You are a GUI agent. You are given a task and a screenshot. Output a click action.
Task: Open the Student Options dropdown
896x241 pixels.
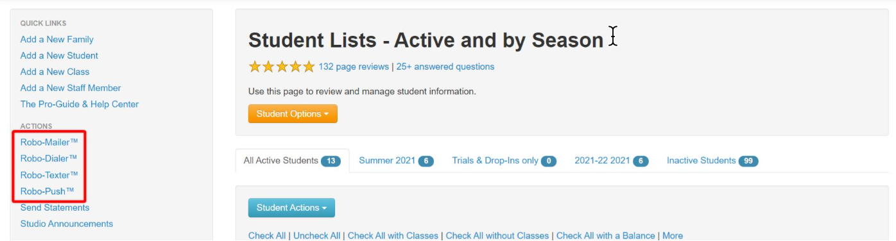coord(293,114)
